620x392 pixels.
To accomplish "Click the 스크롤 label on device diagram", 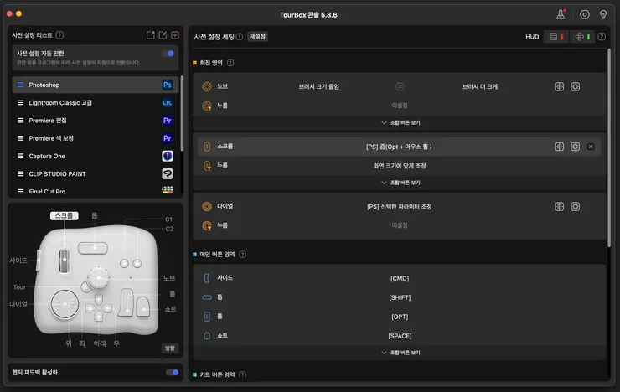I will tap(64, 216).
